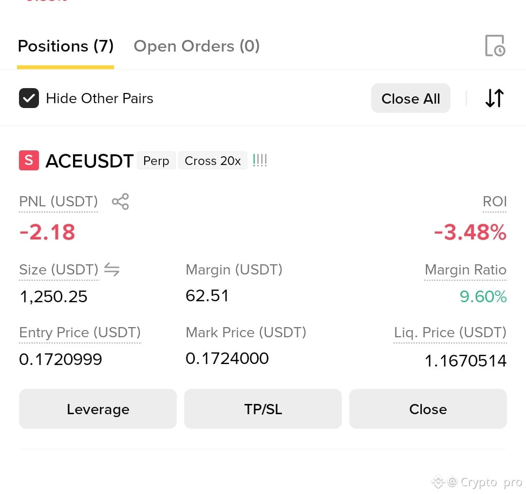Tap the Margin Ratio label
The image size is (526, 494).
coord(466,270)
